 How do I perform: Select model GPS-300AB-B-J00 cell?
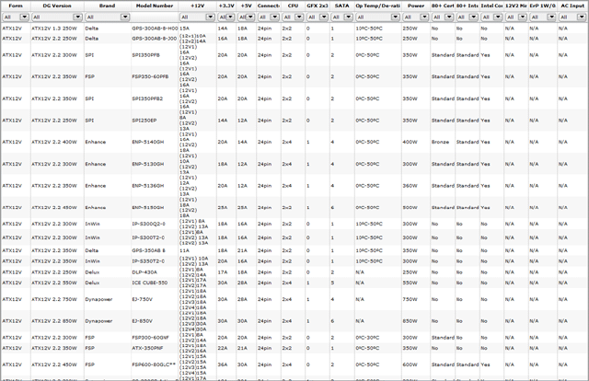click(x=155, y=39)
